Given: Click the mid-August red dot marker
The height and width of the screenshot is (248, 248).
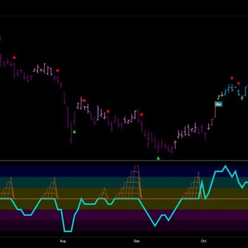Looking at the screenshot, I should 108,112.
